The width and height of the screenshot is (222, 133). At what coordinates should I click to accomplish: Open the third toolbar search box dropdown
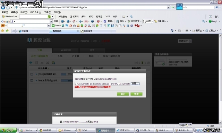coord(49,26)
